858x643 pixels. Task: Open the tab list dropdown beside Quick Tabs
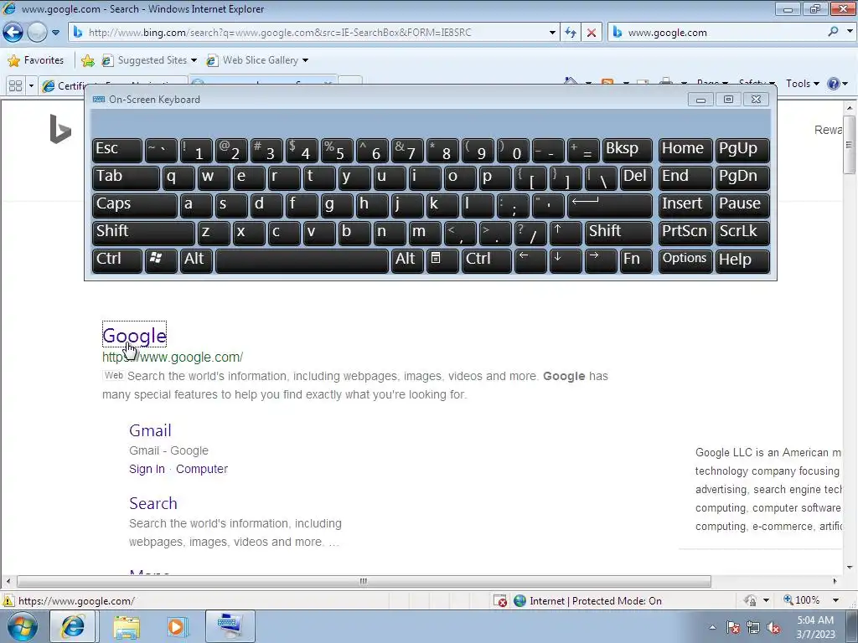(31, 86)
